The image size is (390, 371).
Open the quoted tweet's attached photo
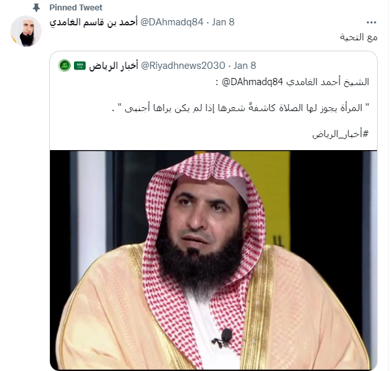(213, 260)
